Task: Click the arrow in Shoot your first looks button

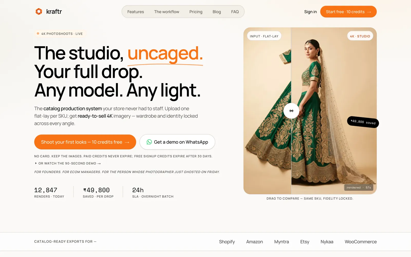Action: [127, 142]
